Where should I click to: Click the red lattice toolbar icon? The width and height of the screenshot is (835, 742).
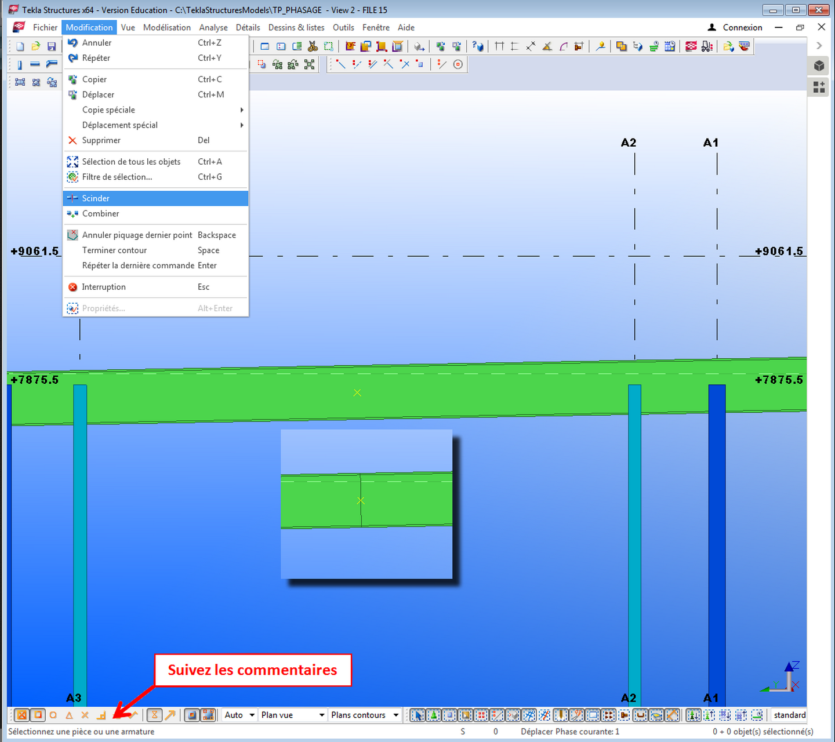(691, 46)
